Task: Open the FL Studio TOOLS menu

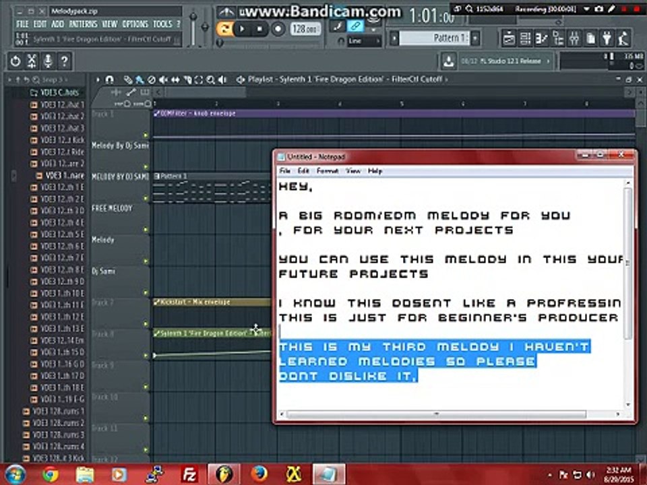Action: [x=162, y=24]
